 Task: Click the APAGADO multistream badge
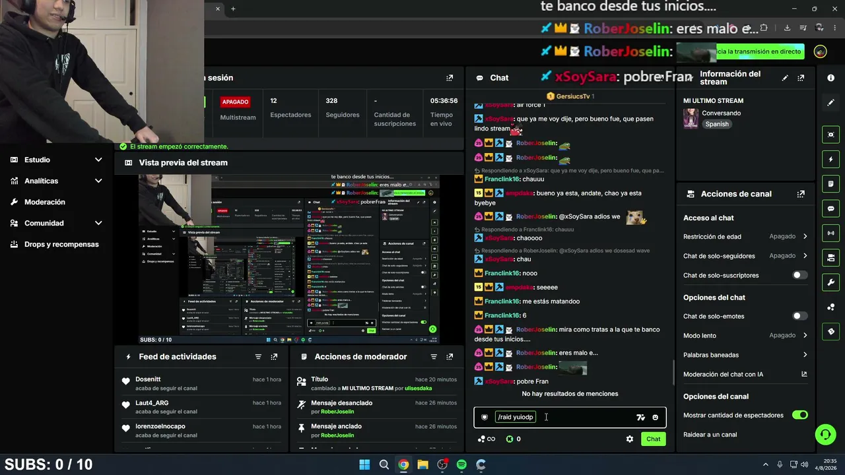pos(235,102)
